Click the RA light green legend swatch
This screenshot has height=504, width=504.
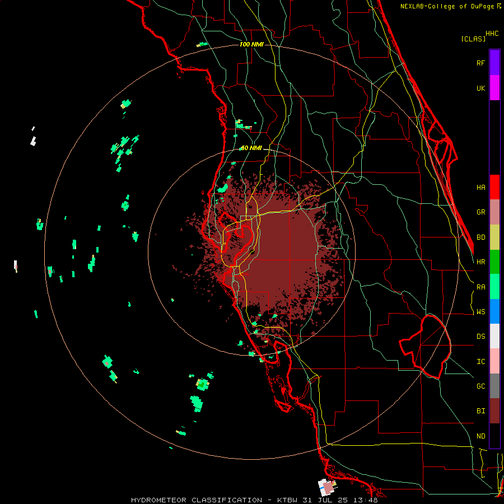pos(494,287)
